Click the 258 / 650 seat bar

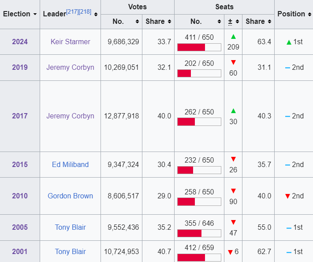tap(199, 202)
